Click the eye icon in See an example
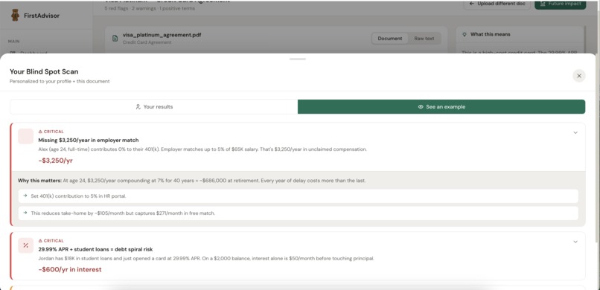 coord(421,107)
